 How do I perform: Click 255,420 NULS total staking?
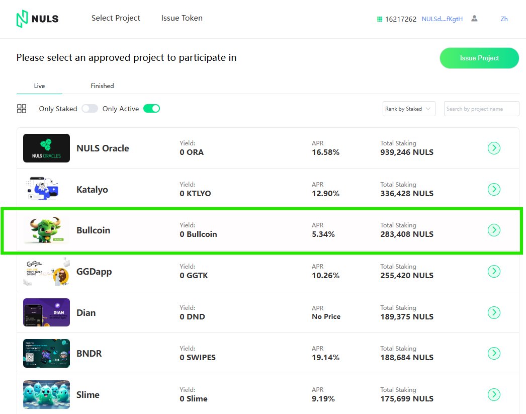(407, 276)
